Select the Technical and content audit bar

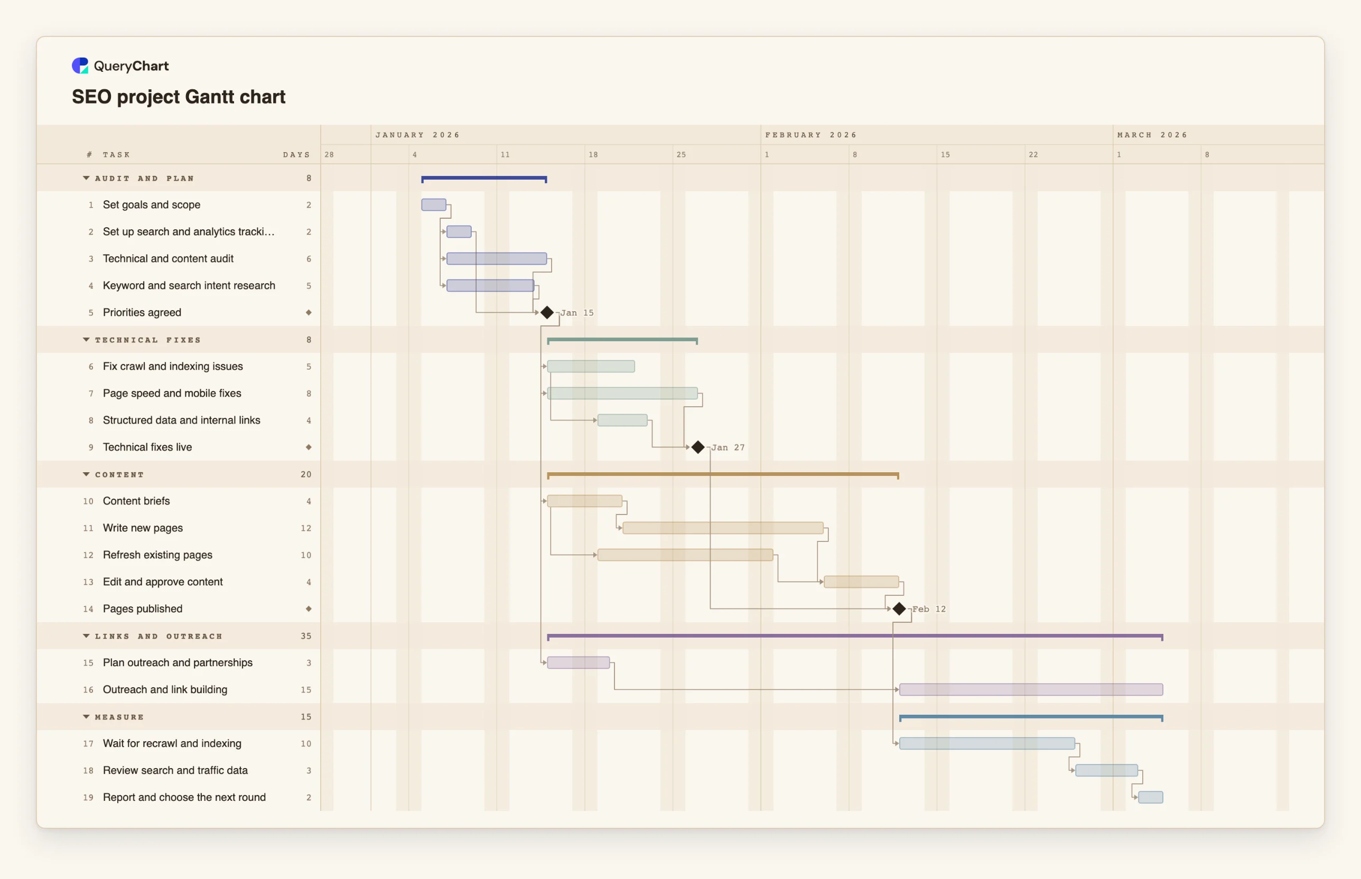(497, 258)
